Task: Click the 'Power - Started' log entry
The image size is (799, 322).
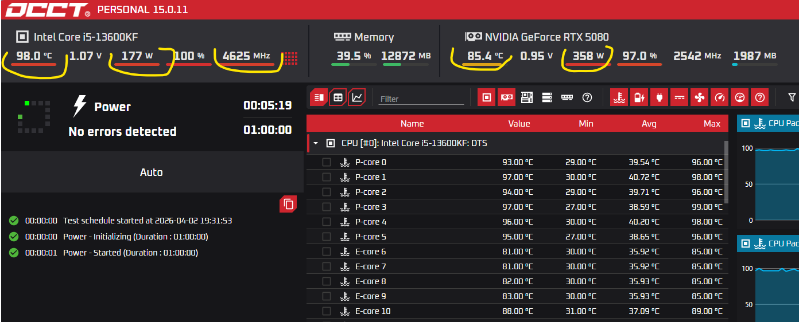Action: click(x=130, y=253)
